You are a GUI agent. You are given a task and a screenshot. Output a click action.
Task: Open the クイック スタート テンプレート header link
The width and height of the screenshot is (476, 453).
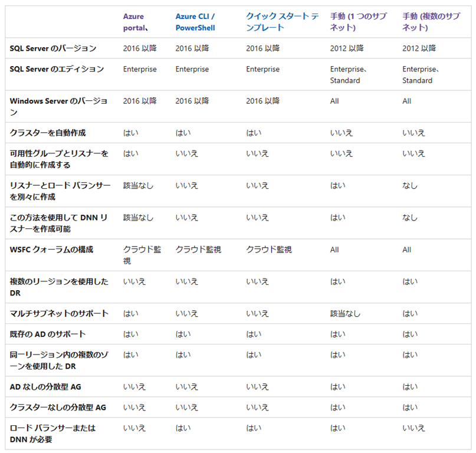283,22
